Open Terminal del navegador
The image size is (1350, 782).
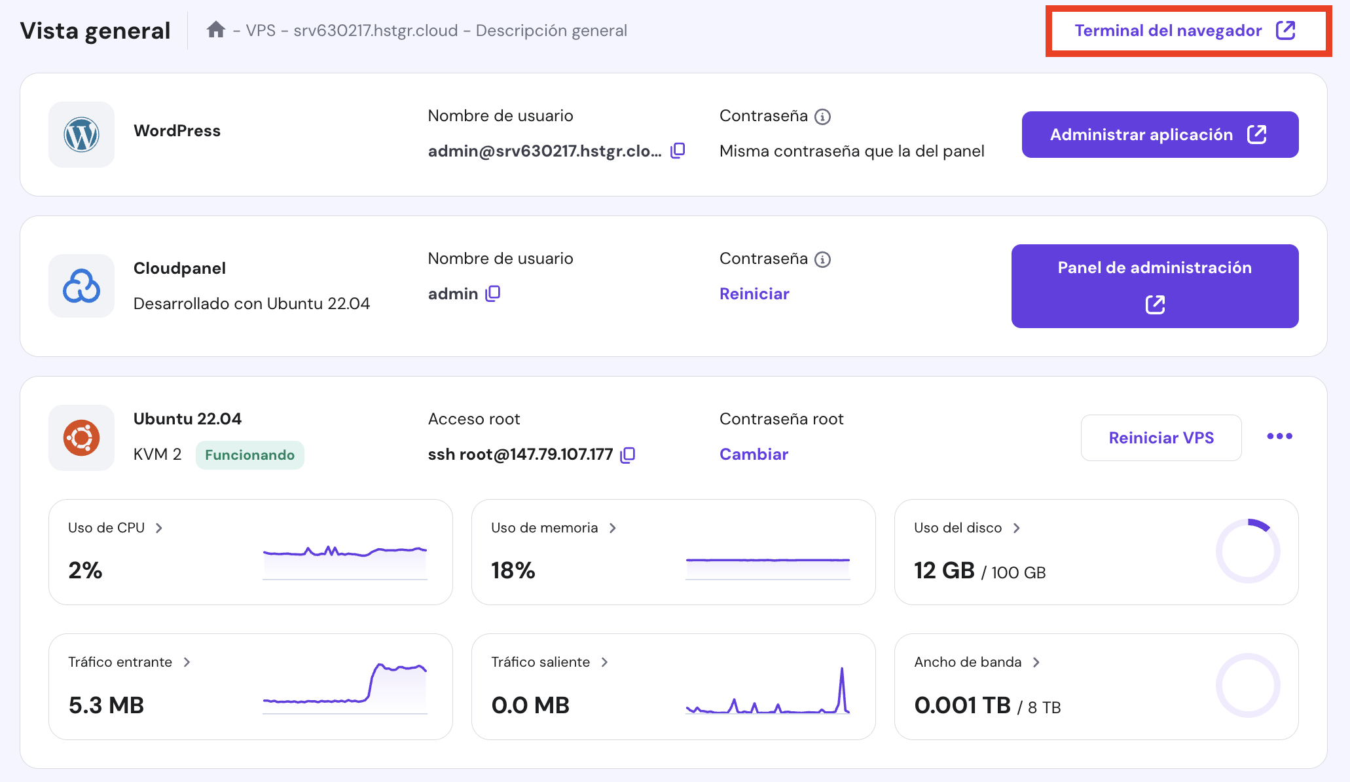coord(1185,30)
